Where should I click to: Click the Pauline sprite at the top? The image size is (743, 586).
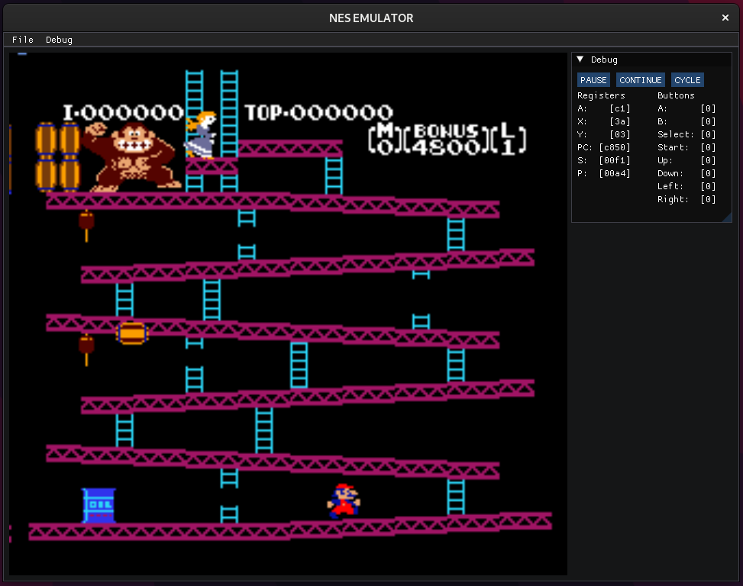pos(201,135)
